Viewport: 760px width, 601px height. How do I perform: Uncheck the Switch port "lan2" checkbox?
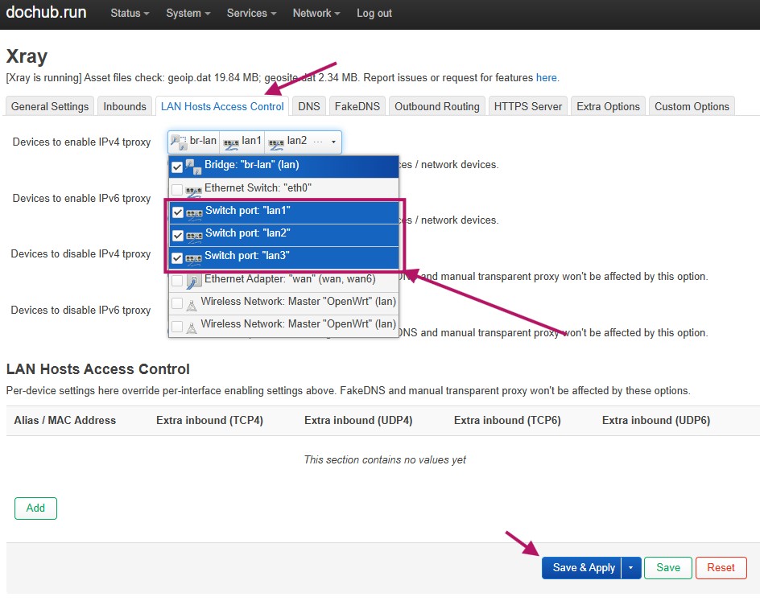click(178, 235)
